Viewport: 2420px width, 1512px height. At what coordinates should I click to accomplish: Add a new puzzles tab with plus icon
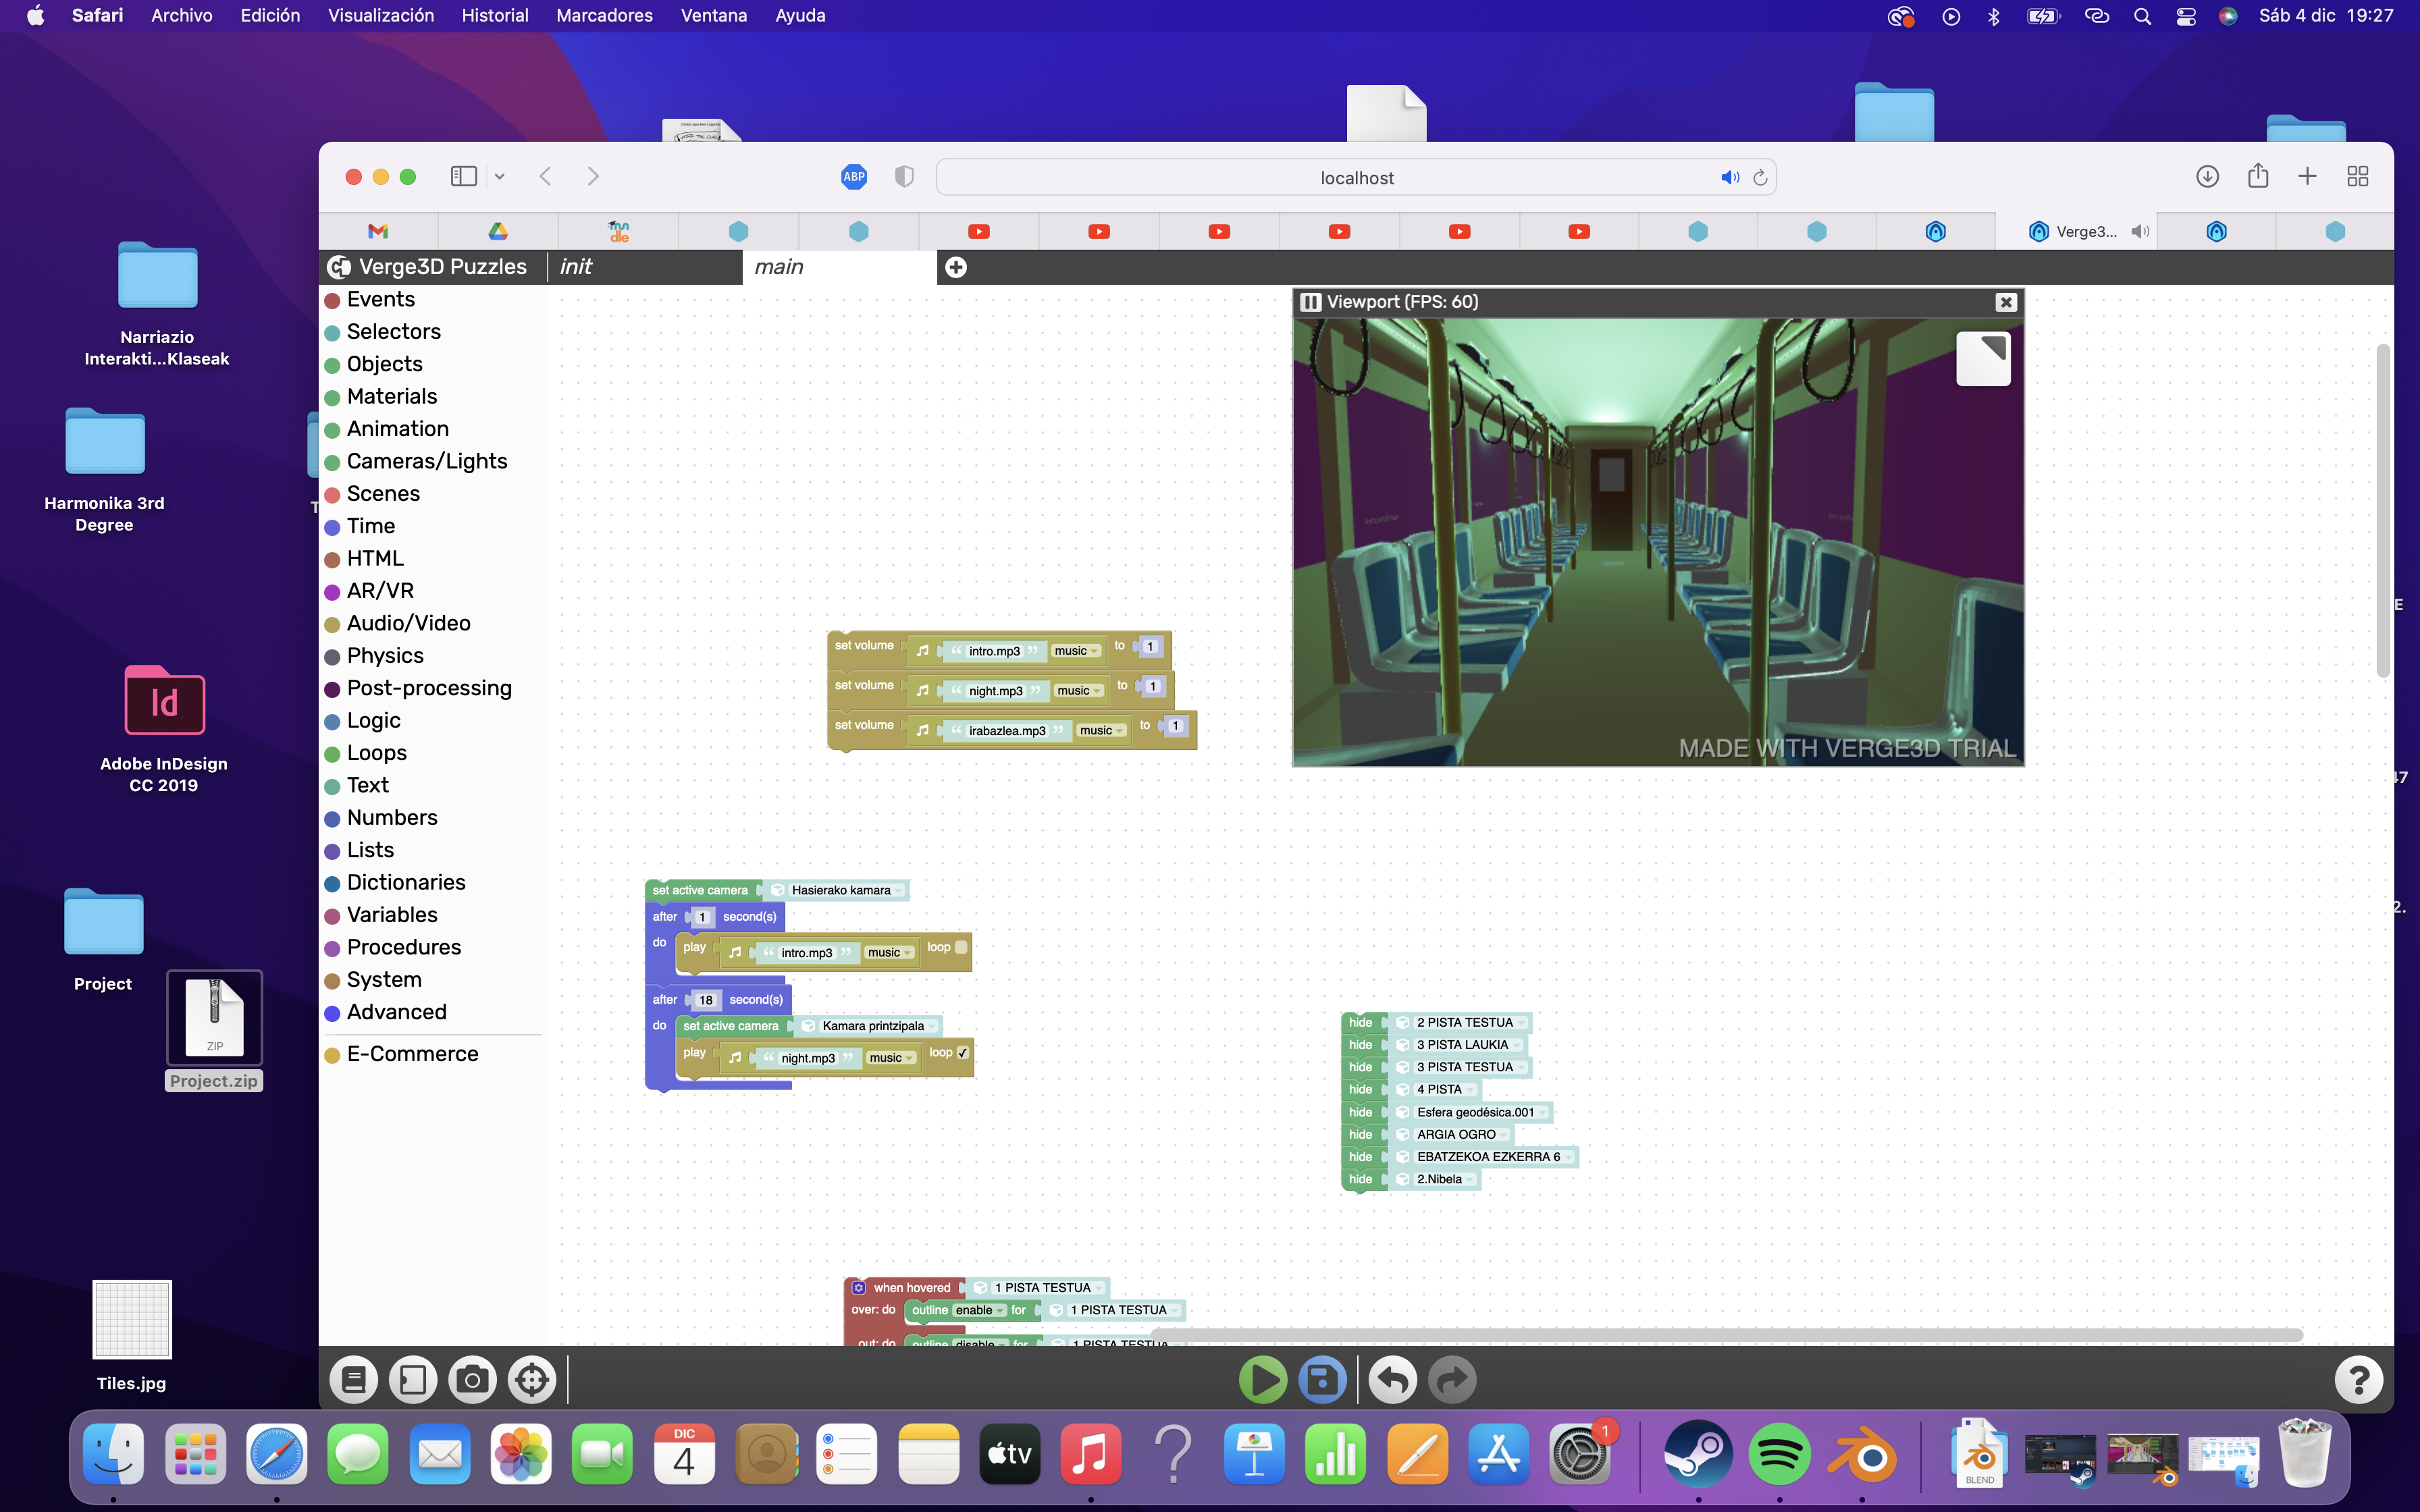956,267
